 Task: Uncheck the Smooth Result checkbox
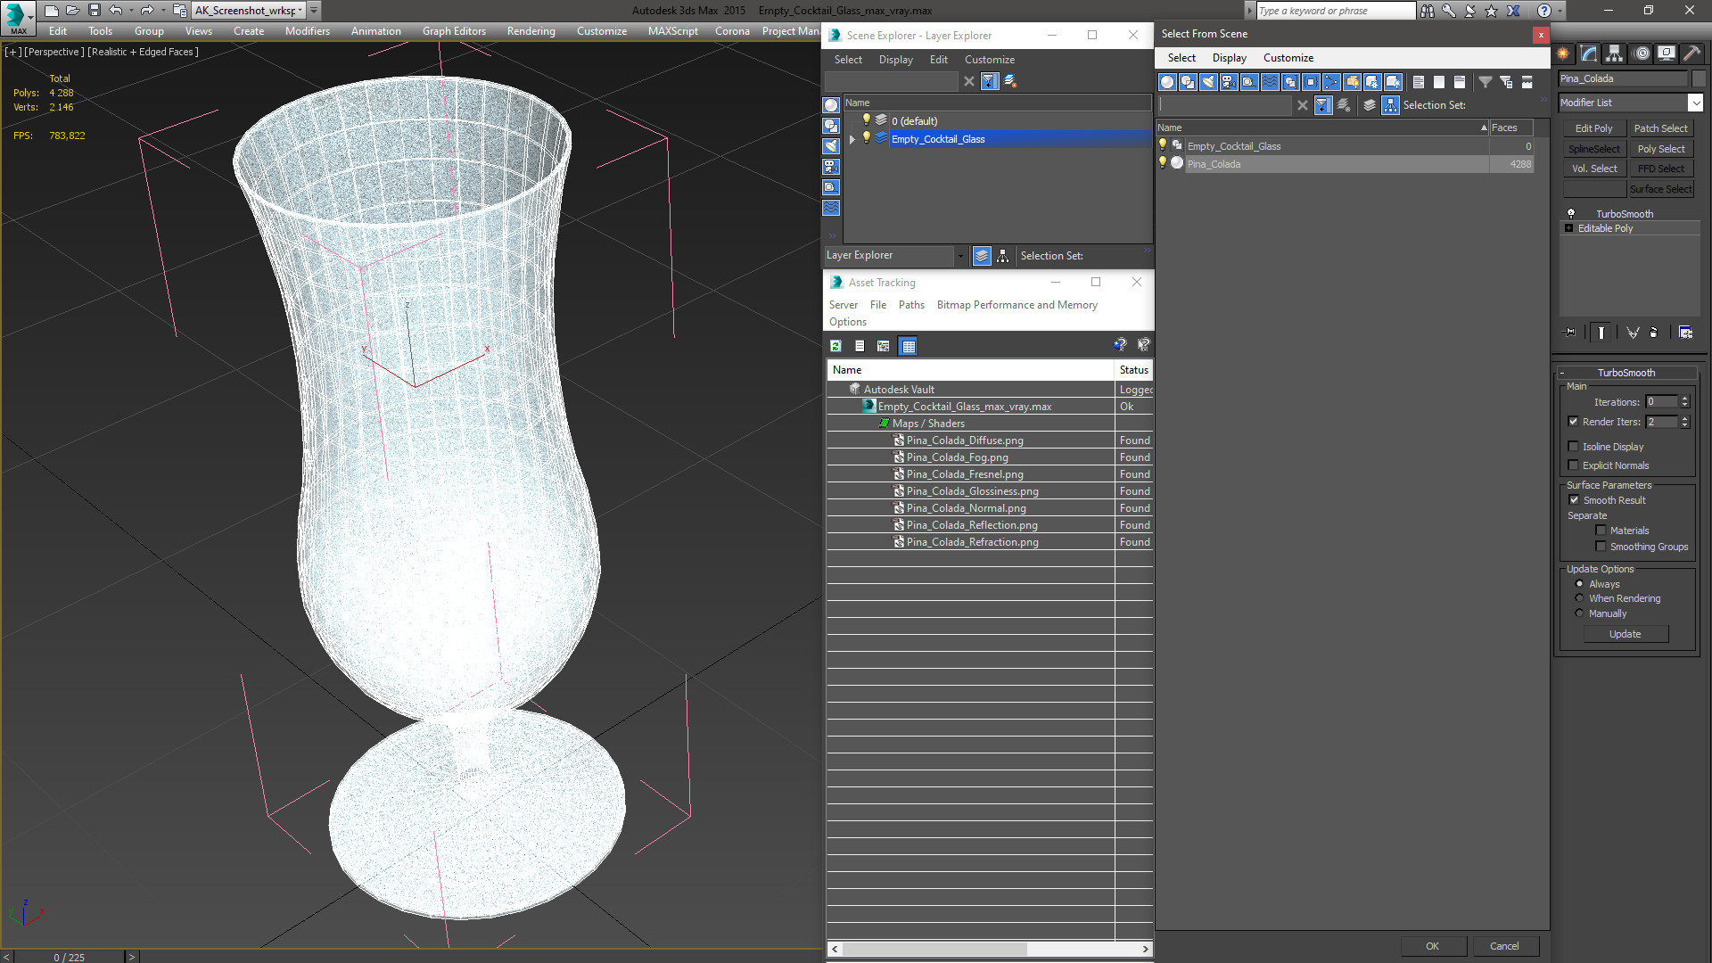[x=1575, y=500]
